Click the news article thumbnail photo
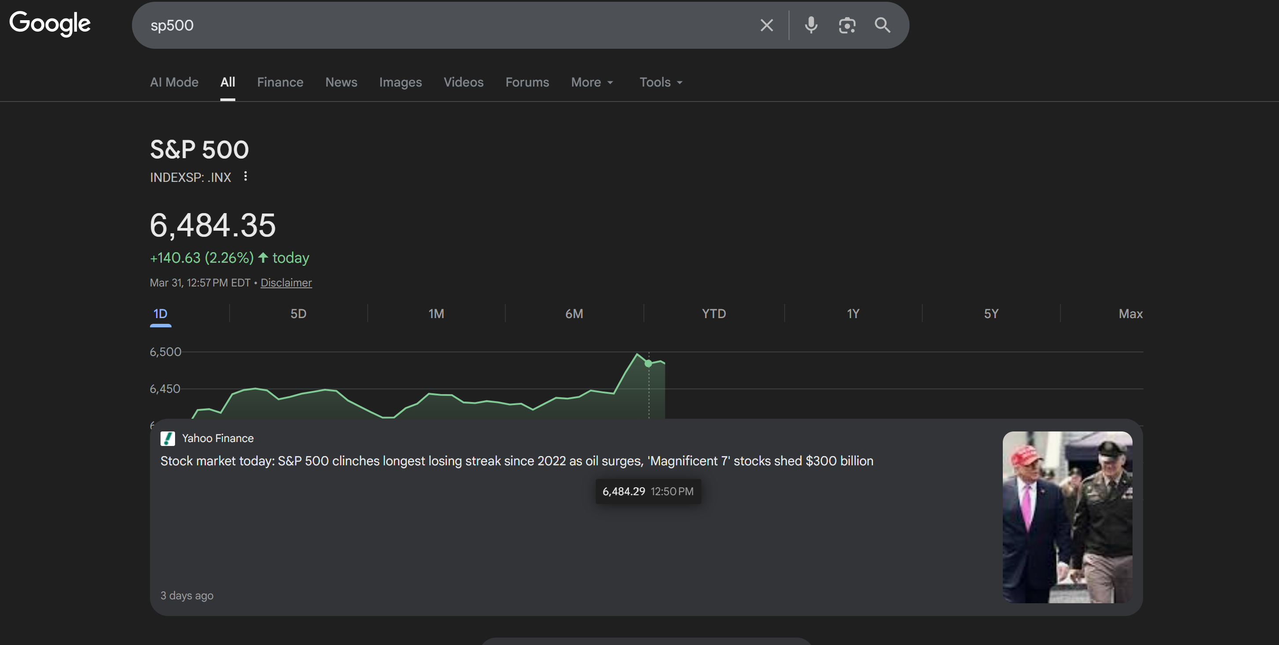This screenshot has width=1279, height=645. [1067, 517]
